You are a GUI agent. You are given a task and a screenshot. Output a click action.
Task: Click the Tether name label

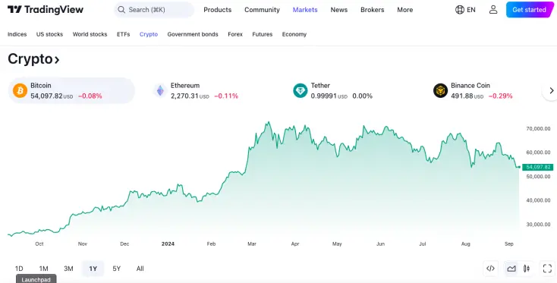tap(320, 85)
